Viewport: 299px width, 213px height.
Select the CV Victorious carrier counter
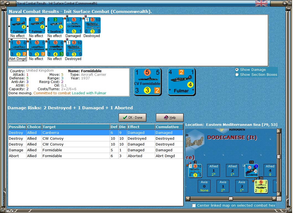pos(37,48)
